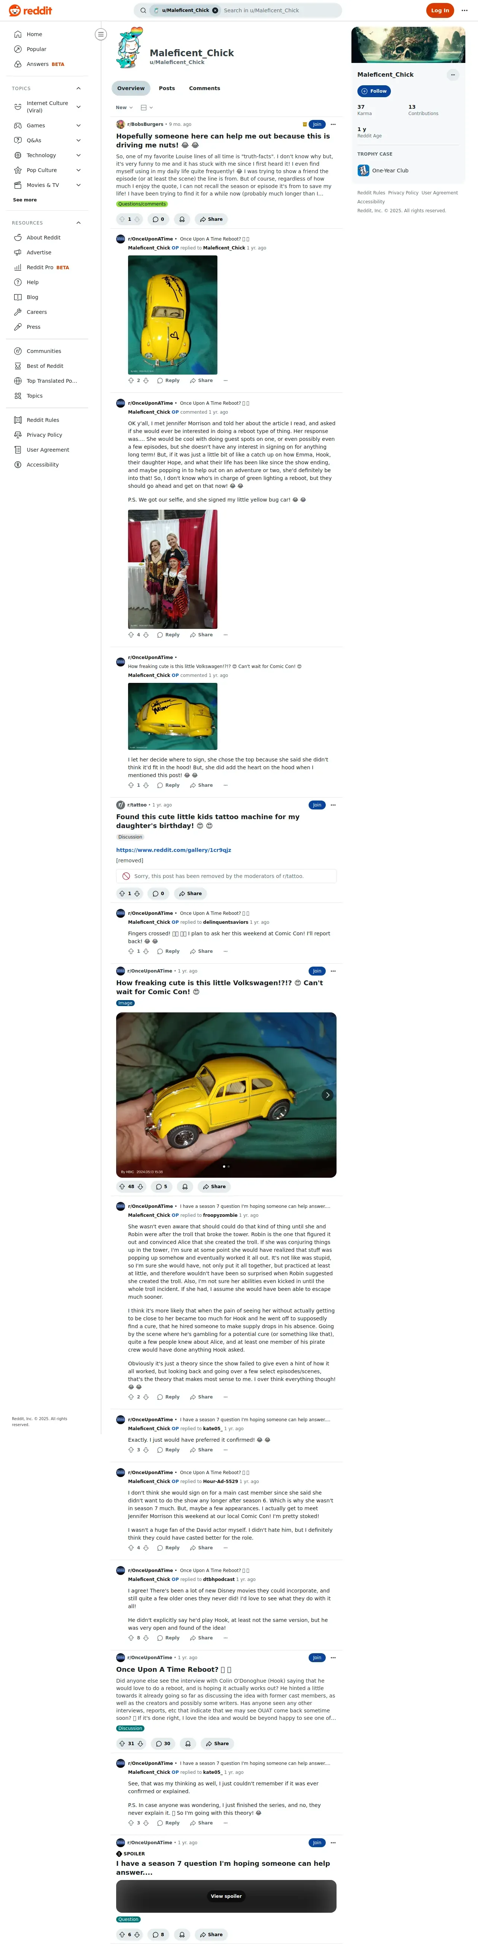Upvote the BobsBurgers truth-facts post
The width and height of the screenshot is (478, 1944).
point(122,220)
